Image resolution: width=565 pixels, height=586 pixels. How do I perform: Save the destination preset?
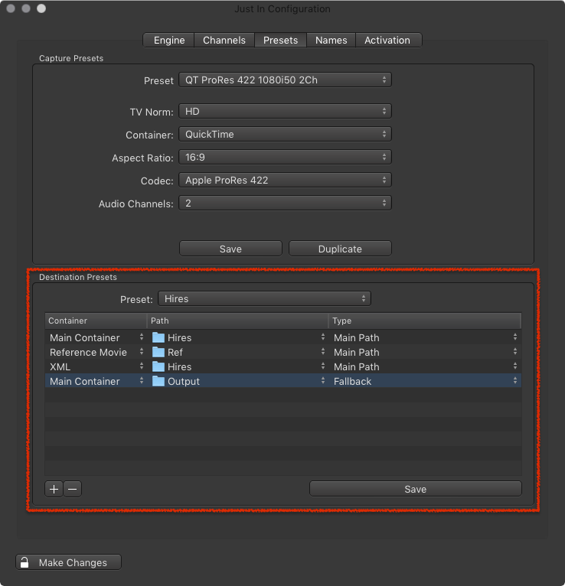coord(416,489)
